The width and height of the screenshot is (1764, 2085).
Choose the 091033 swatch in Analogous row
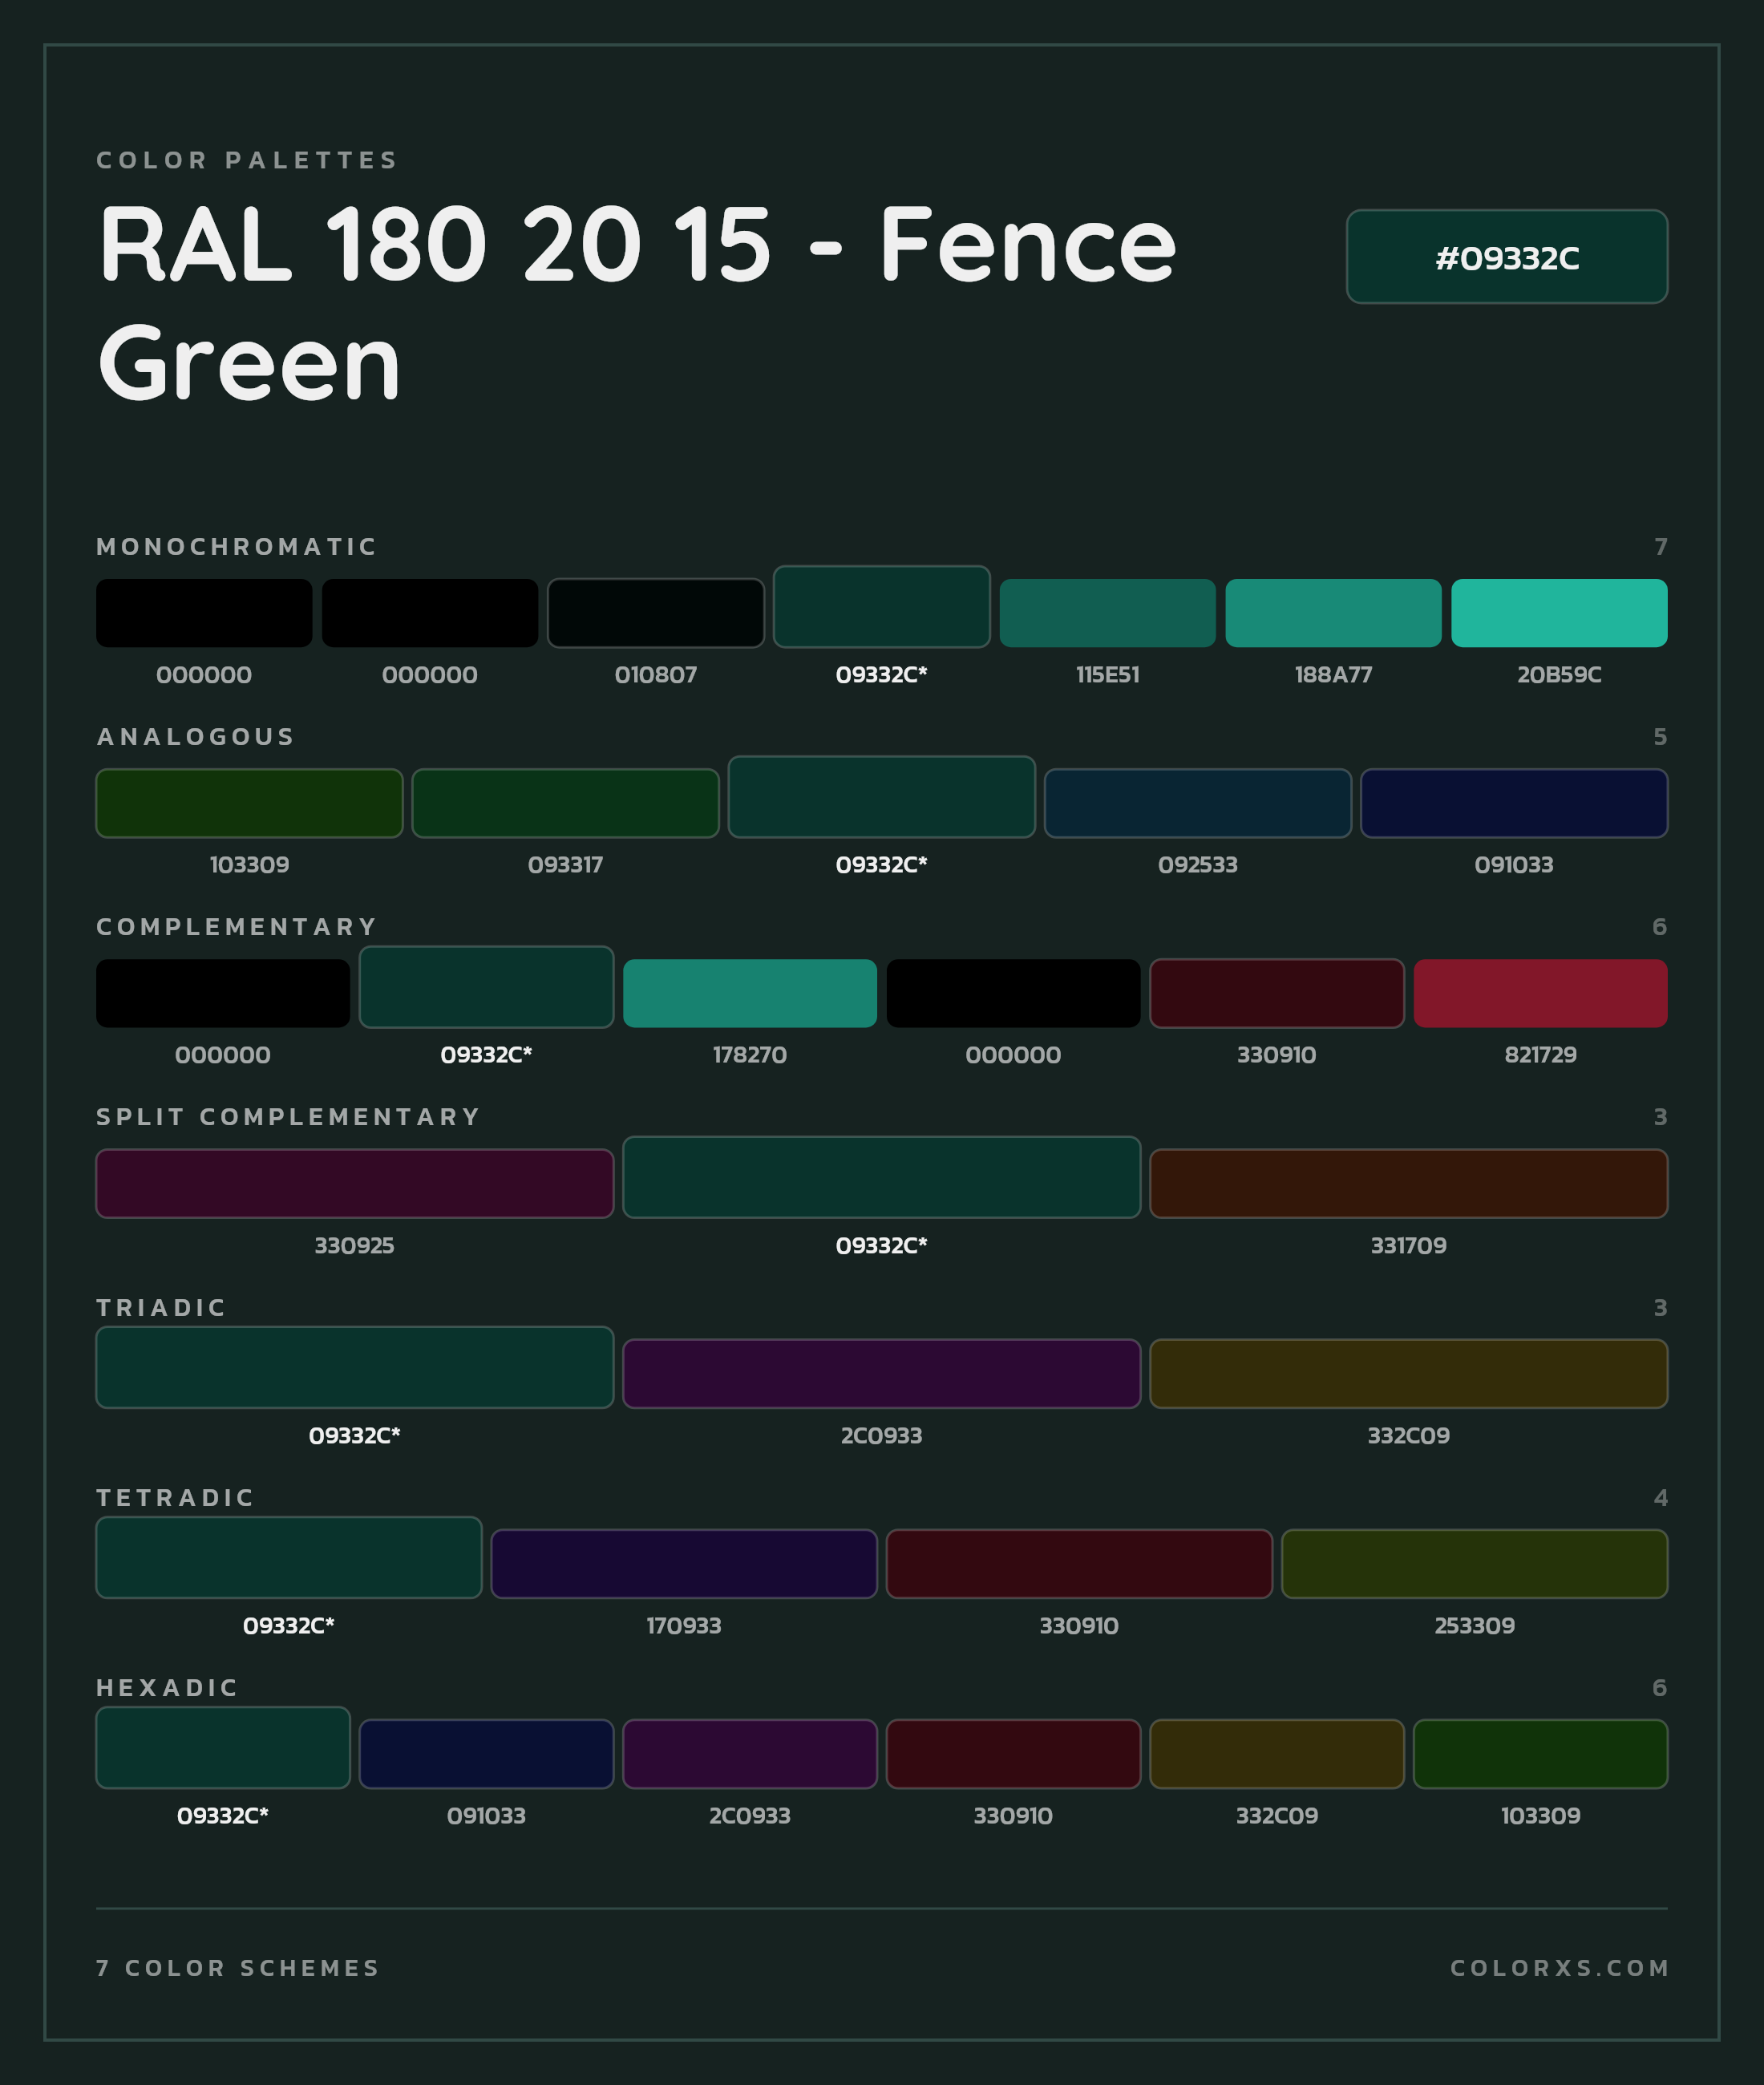[x=1513, y=803]
